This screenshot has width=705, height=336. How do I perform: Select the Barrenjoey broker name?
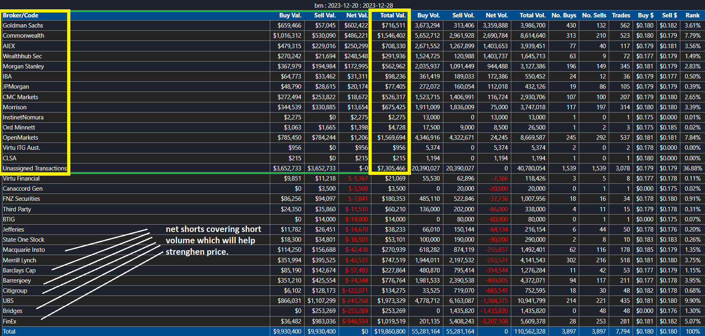[17, 281]
